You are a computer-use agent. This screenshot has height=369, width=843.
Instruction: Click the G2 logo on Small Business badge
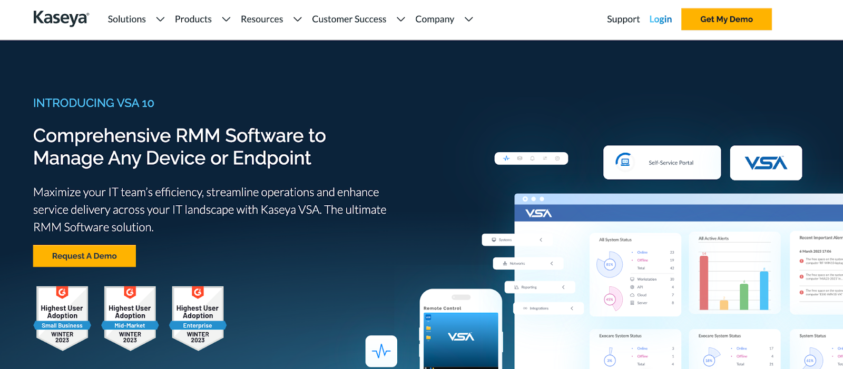click(x=62, y=292)
